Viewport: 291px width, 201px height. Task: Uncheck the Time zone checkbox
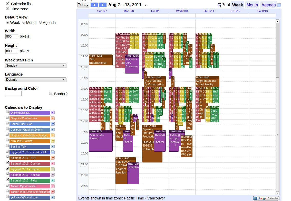click(x=8, y=8)
